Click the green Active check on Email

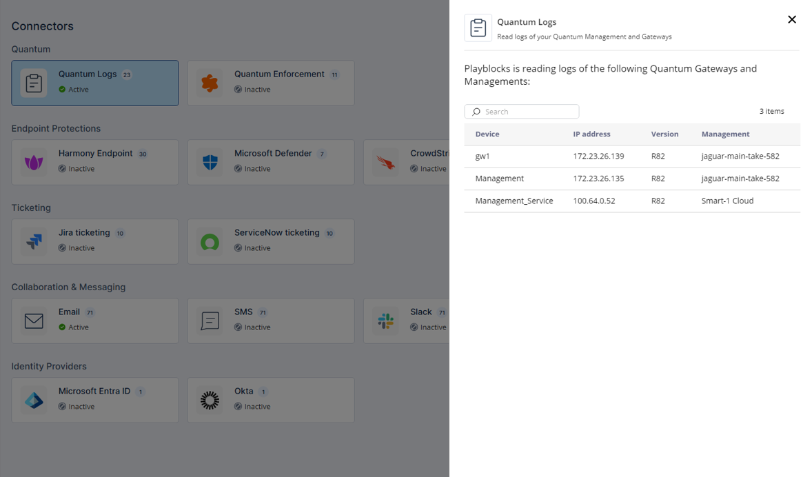coord(62,327)
